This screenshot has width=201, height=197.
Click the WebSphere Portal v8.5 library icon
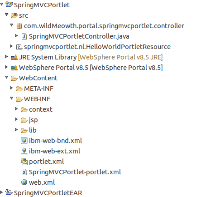tap(14, 68)
